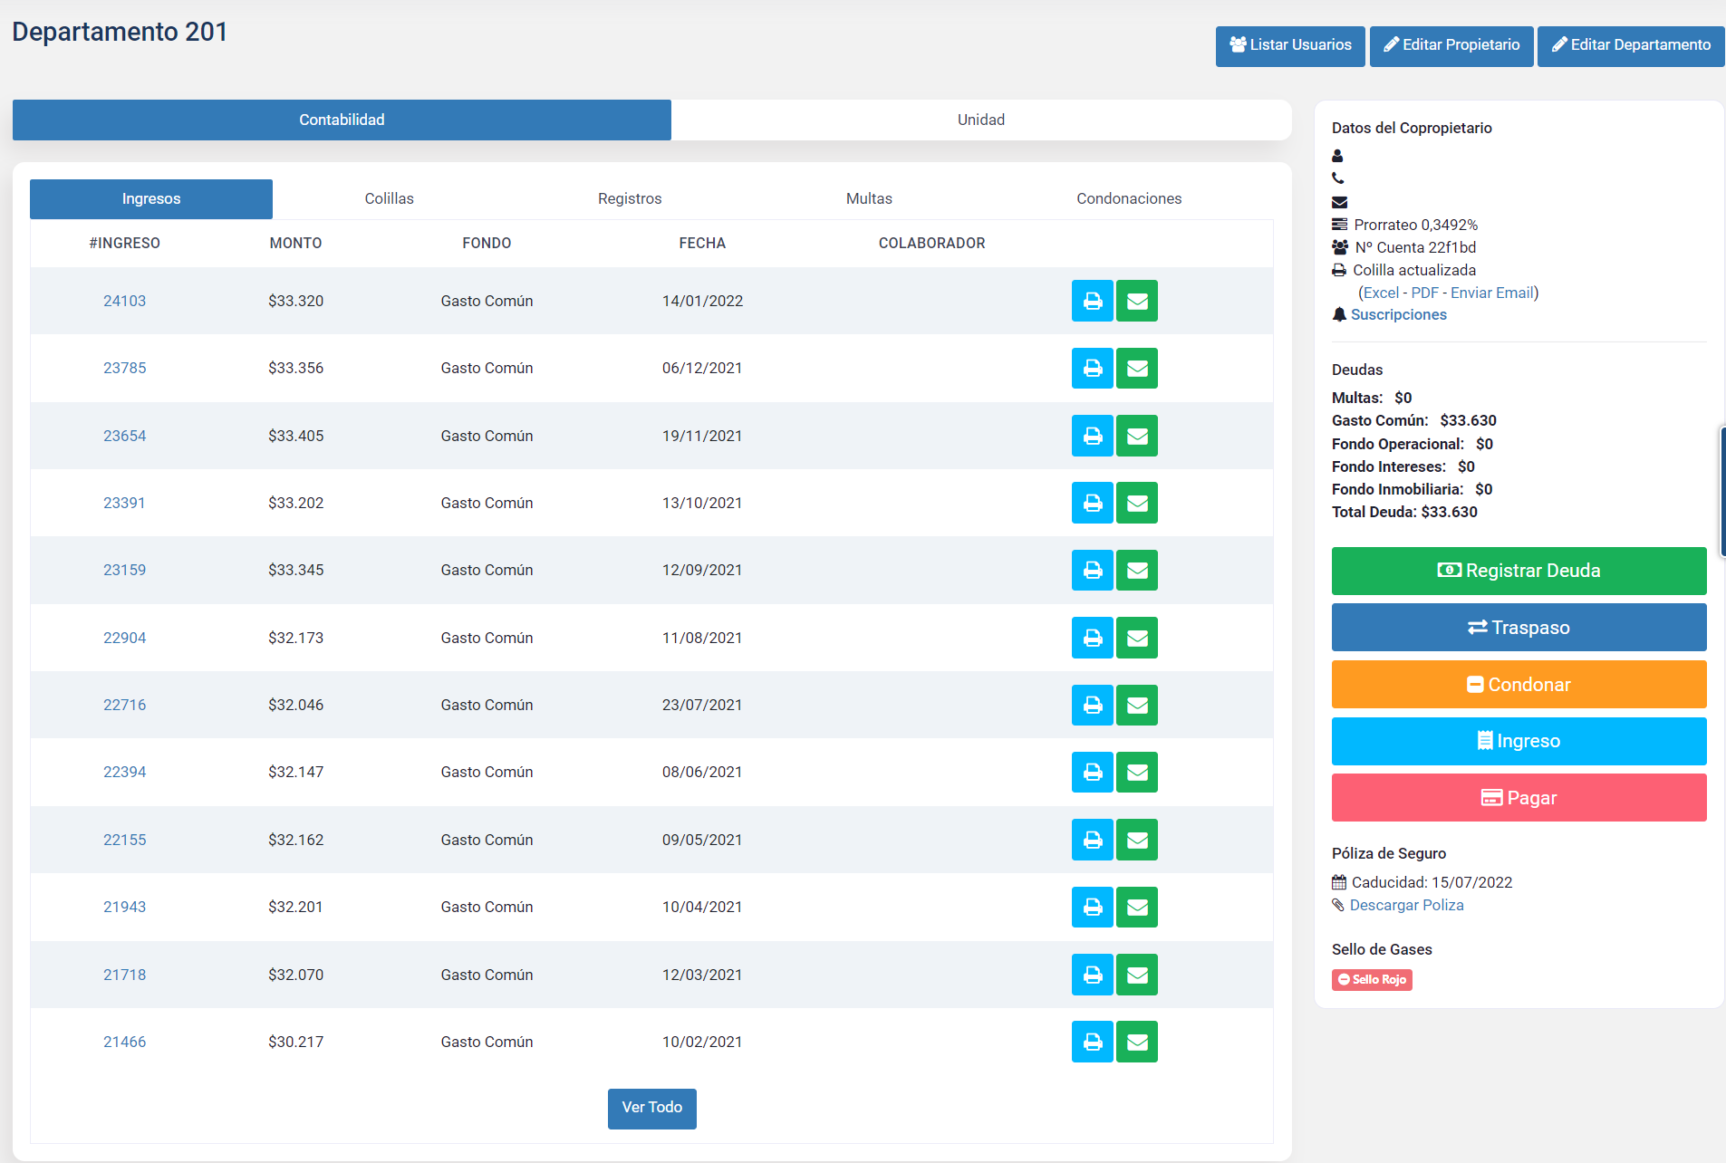The width and height of the screenshot is (1726, 1163).
Task: Email ingreso 22394 receipt
Action: pos(1137,772)
